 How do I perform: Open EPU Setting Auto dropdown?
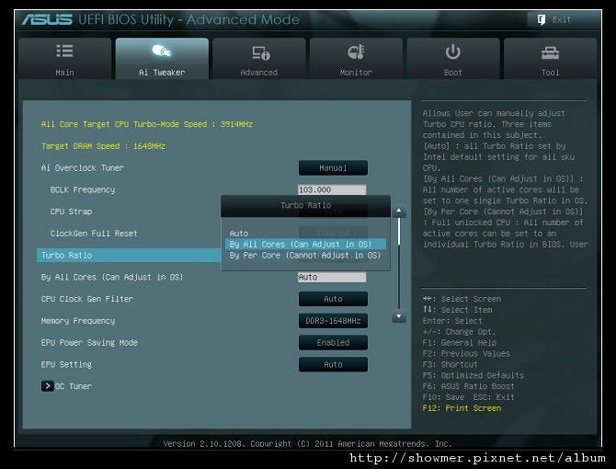[333, 364]
